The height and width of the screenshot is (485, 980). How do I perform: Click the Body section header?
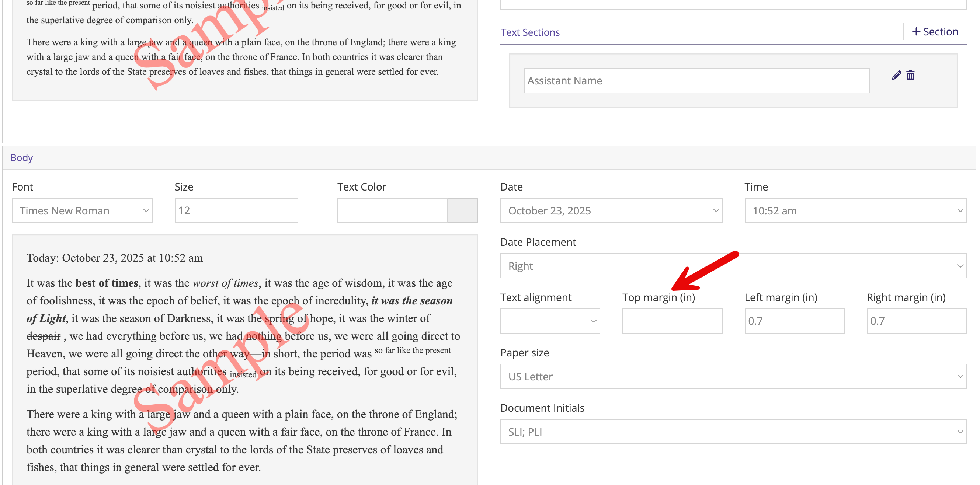(22, 157)
